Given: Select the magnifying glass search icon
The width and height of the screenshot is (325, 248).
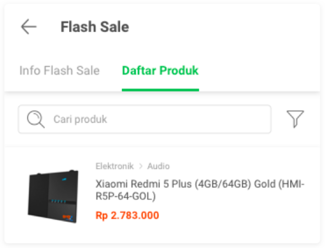Looking at the screenshot, I should (x=35, y=119).
